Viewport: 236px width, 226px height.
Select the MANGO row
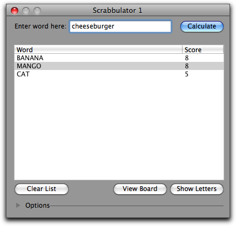119,66
